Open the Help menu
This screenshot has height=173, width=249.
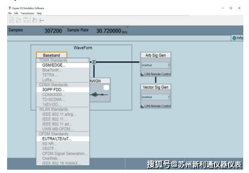[x=39, y=13]
